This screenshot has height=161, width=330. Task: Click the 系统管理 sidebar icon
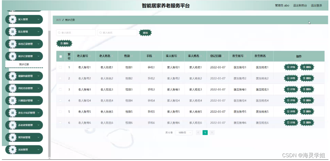(13, 150)
